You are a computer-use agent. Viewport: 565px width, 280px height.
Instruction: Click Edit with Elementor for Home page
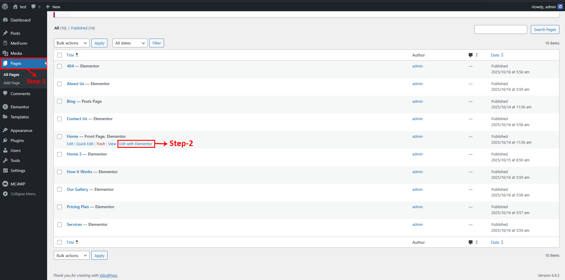(x=136, y=144)
